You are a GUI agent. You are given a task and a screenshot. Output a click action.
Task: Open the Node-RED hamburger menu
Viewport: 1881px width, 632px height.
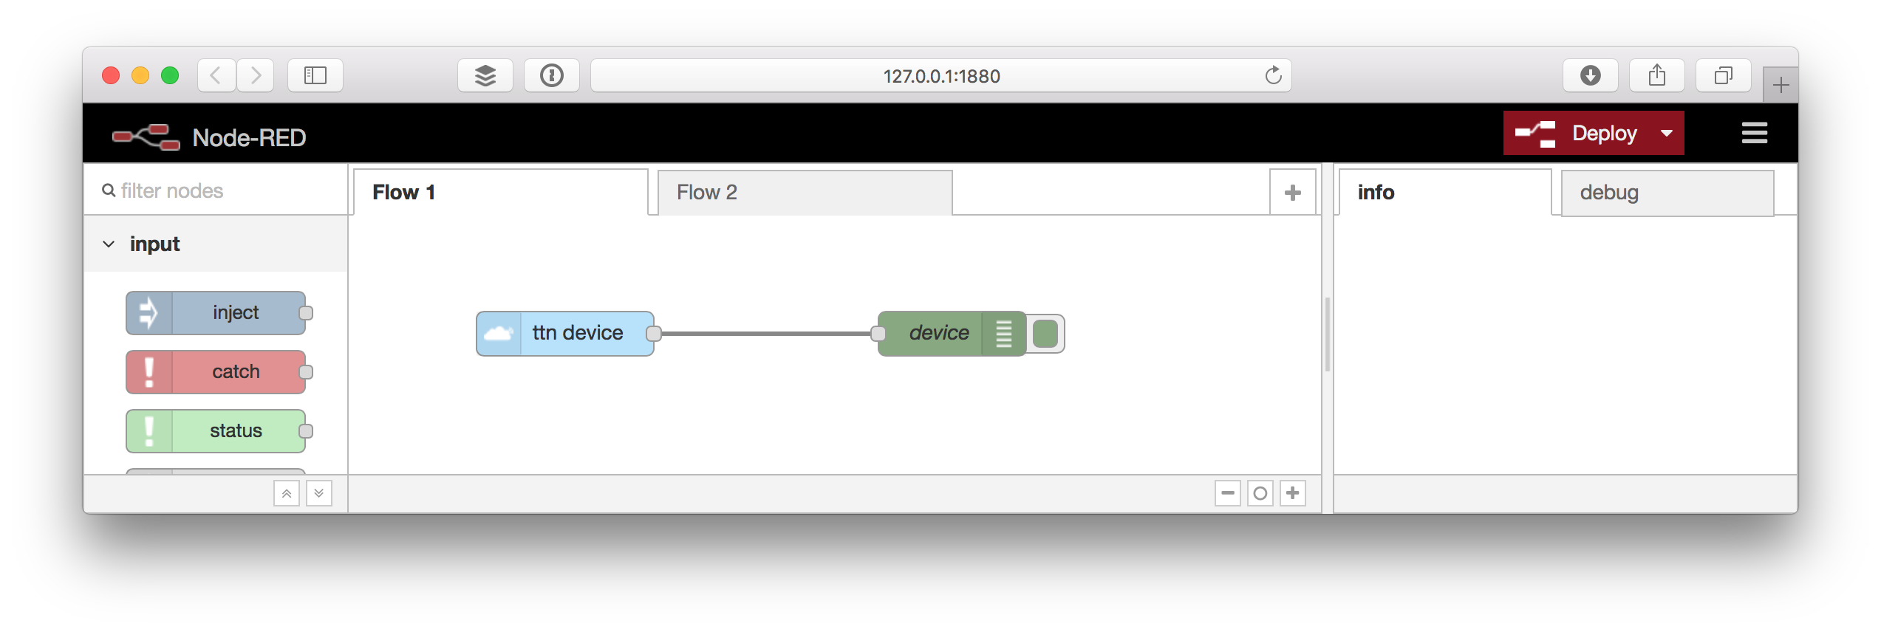pos(1754,134)
